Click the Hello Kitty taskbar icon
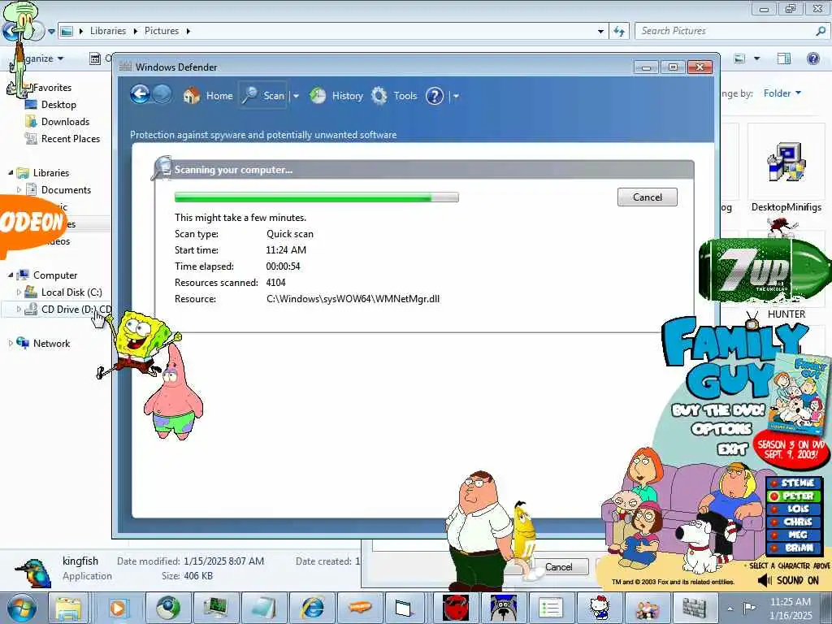 (600, 609)
